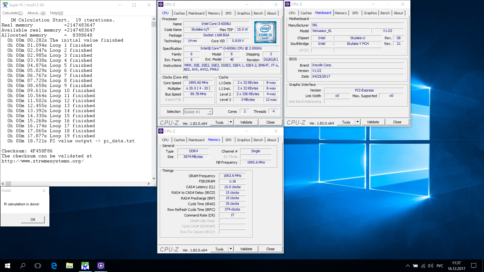
Task: Switch to Graphics tab in the Mainboard window
Action: [370, 13]
